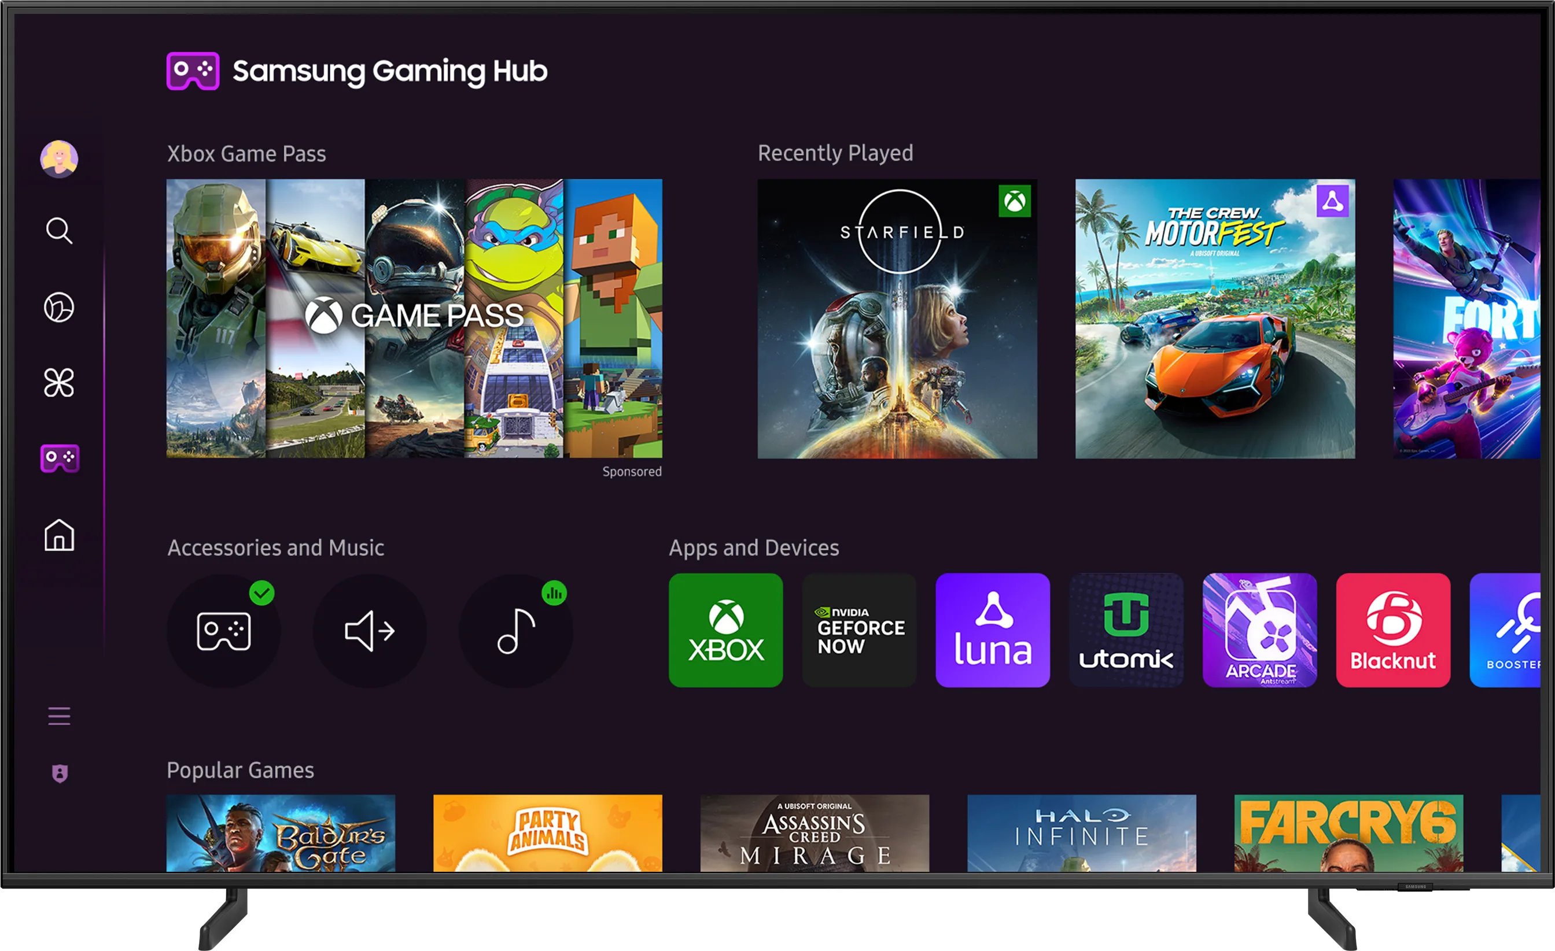Click the Popular Games heading
The image size is (1555, 951).
(x=241, y=771)
